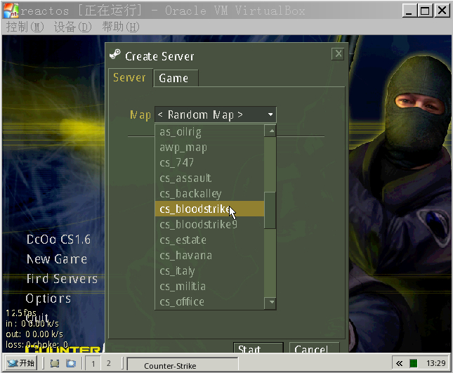Viewport: 453px width, 373px height.
Task: Open the ReactOS Start button
Action: coord(21,363)
